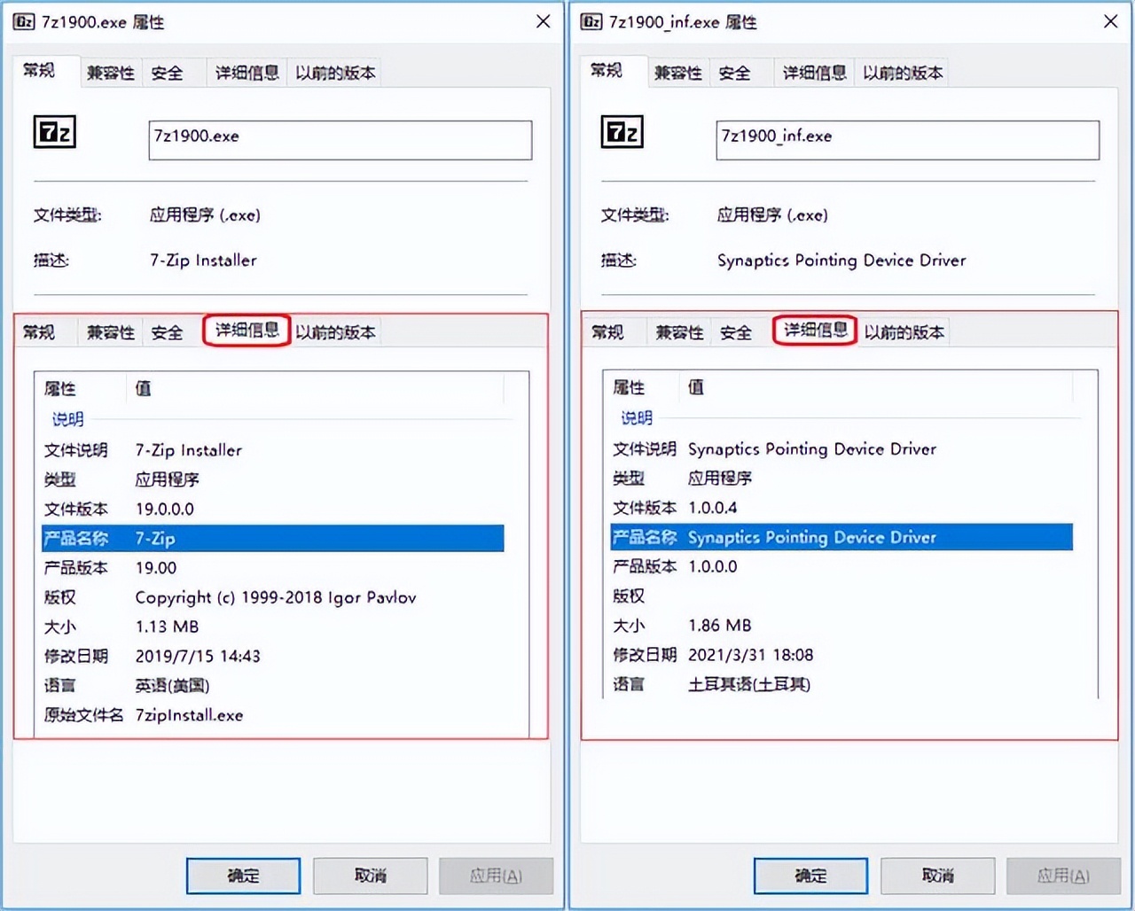This screenshot has width=1135, height=911.
Task: Select the 安全 tab in 7z1900_inf.exe dialog top row
Action: [734, 73]
